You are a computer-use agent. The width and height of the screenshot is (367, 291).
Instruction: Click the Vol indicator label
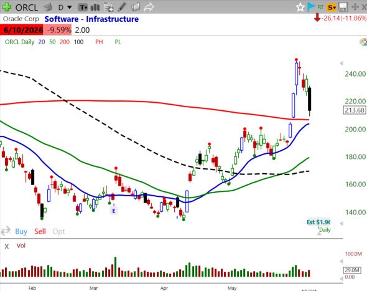pyautogui.click(x=21, y=246)
